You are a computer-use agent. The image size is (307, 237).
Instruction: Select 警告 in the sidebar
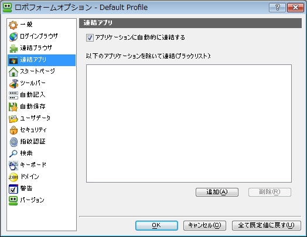(26, 188)
